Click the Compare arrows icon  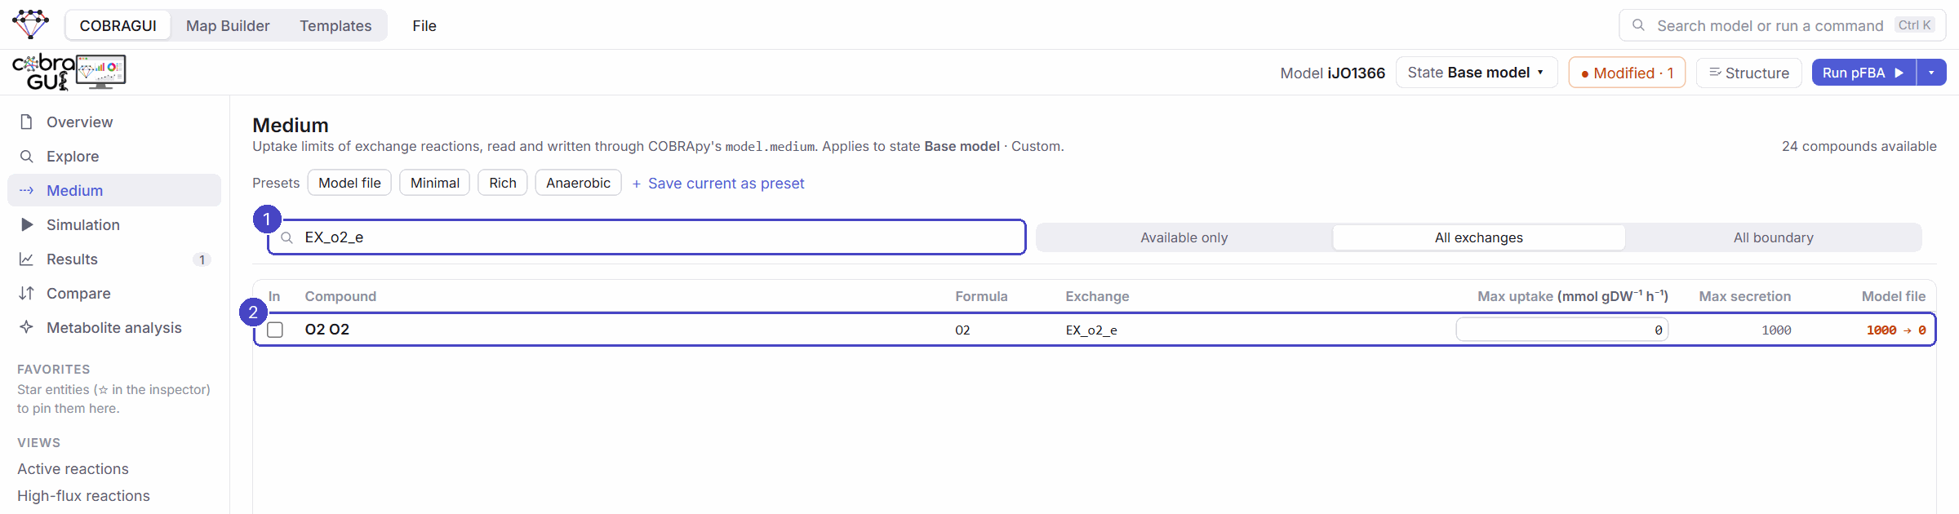26,293
